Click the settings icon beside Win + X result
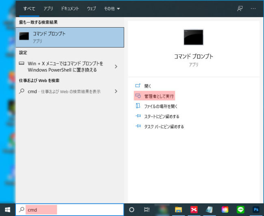This screenshot has height=216, width=264. (x=22, y=63)
